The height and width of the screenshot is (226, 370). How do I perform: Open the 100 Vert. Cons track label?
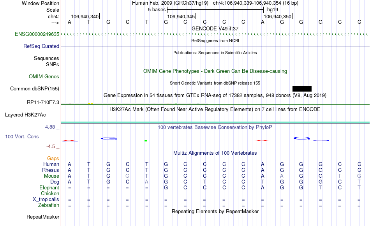(22, 136)
